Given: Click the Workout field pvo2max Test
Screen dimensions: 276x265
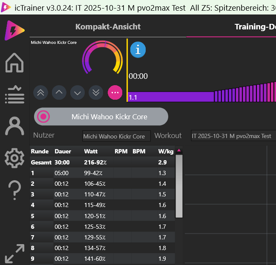Looking at the screenshot, I should pos(233,136).
